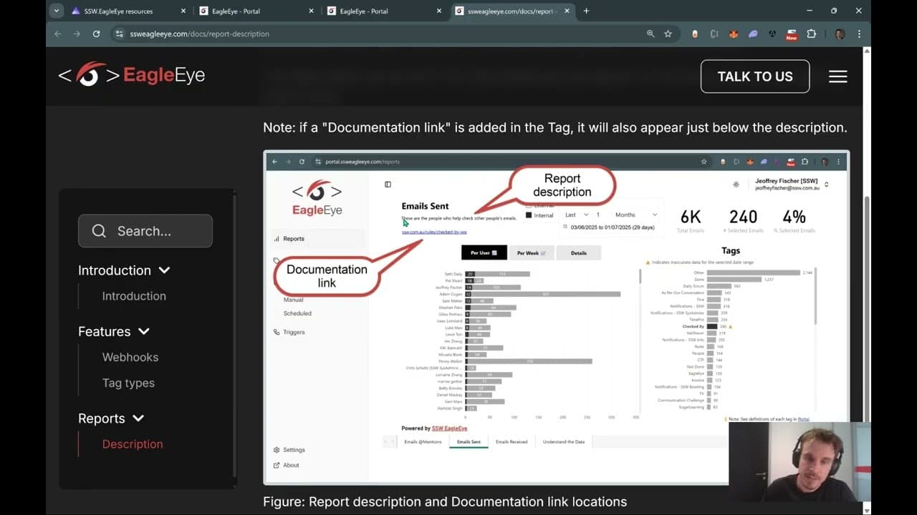This screenshot has height=515, width=917.
Task: Click the zoom magnifier icon in the address bar
Action: pos(650,34)
